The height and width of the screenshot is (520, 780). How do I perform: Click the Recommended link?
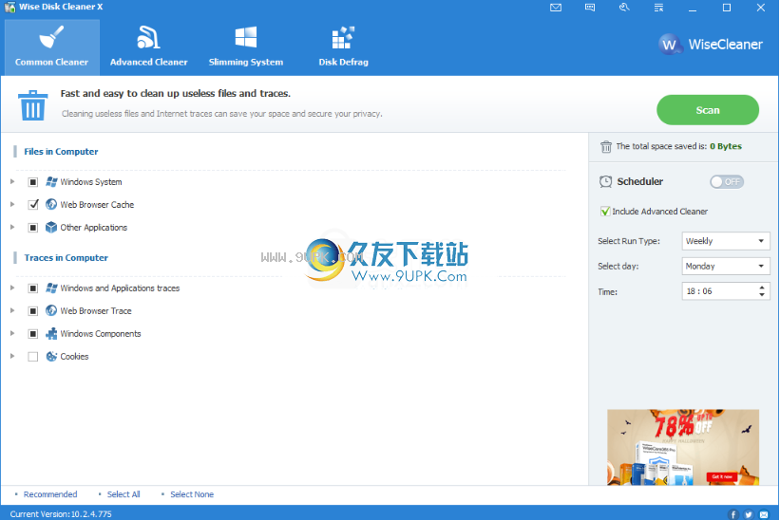(50, 494)
